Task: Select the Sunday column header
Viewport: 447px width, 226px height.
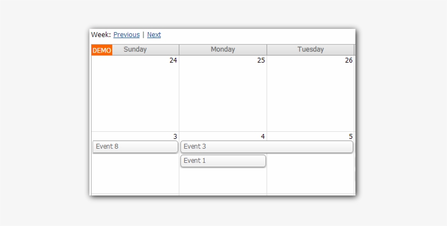Action: 135,50
